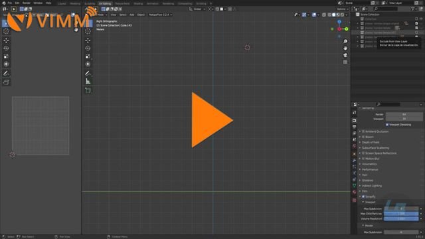Adjust the Volume Resolution slider
This screenshot has height=239, width=425.
(401, 218)
